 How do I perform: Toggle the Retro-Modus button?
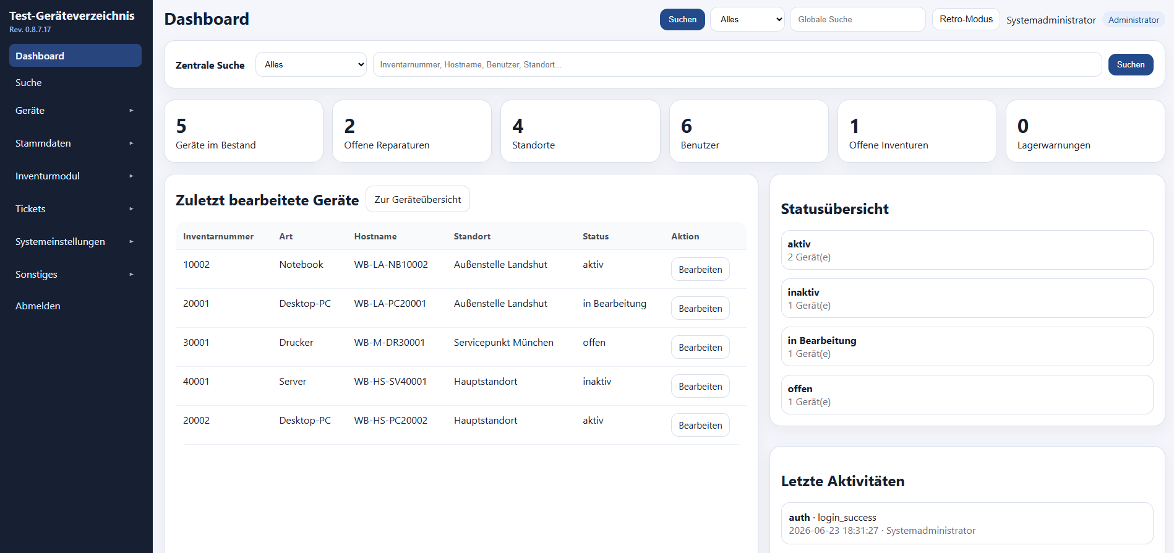point(966,19)
